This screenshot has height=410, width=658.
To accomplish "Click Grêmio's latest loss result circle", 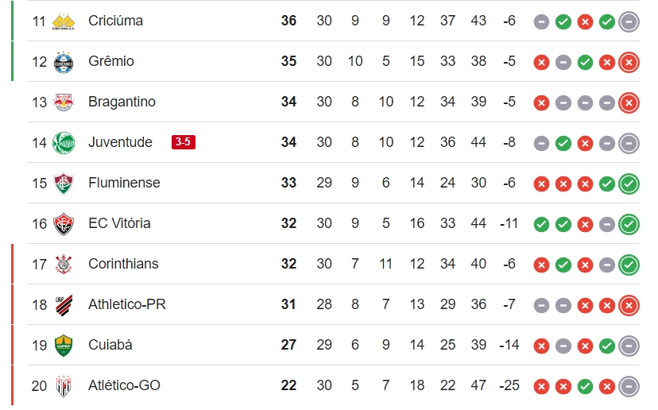I will [x=629, y=63].
